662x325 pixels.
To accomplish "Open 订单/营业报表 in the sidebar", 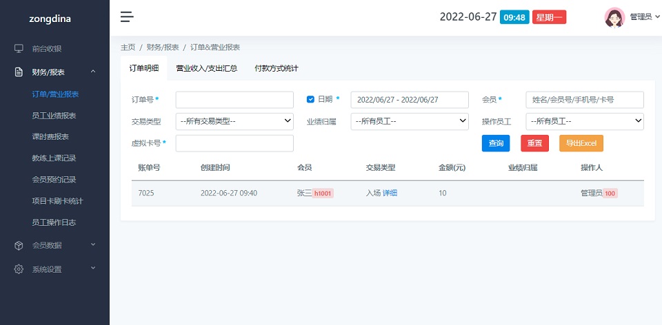I will 55,94.
